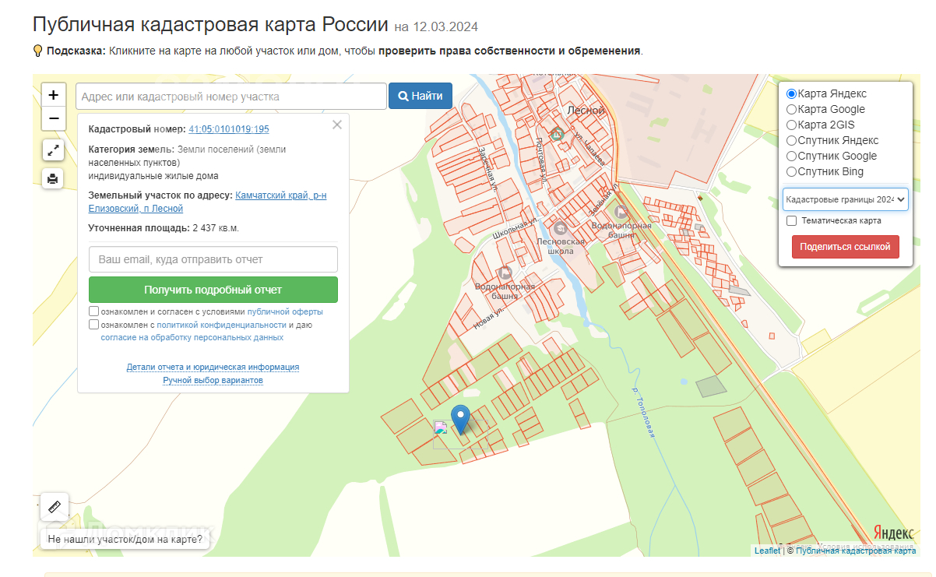Close the parcel info popup
The width and height of the screenshot is (936, 577).
click(337, 125)
